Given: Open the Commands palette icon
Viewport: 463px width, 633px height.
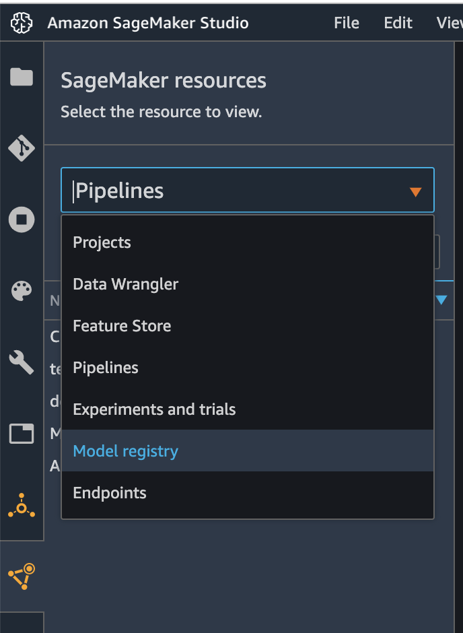Looking at the screenshot, I should pos(22,291).
